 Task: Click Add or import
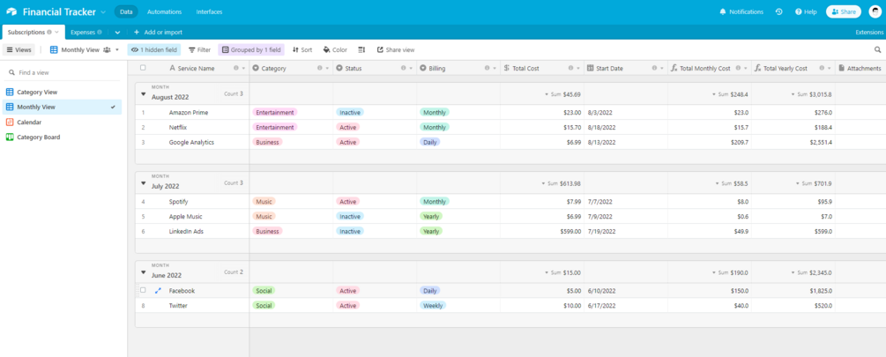pyautogui.click(x=158, y=33)
